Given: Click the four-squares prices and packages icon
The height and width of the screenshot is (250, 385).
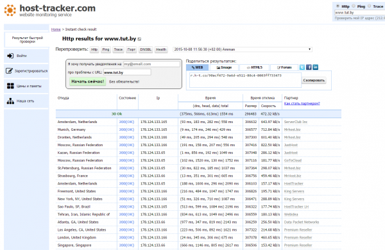Looking at the screenshot, I should point(10,86).
